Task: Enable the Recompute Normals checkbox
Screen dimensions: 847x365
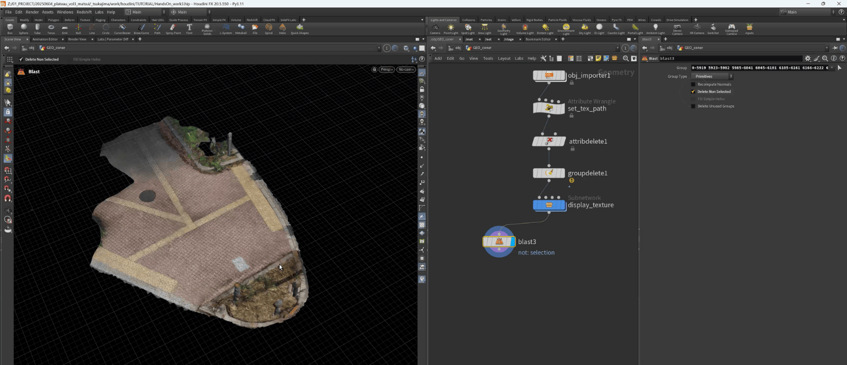Action: click(x=693, y=85)
